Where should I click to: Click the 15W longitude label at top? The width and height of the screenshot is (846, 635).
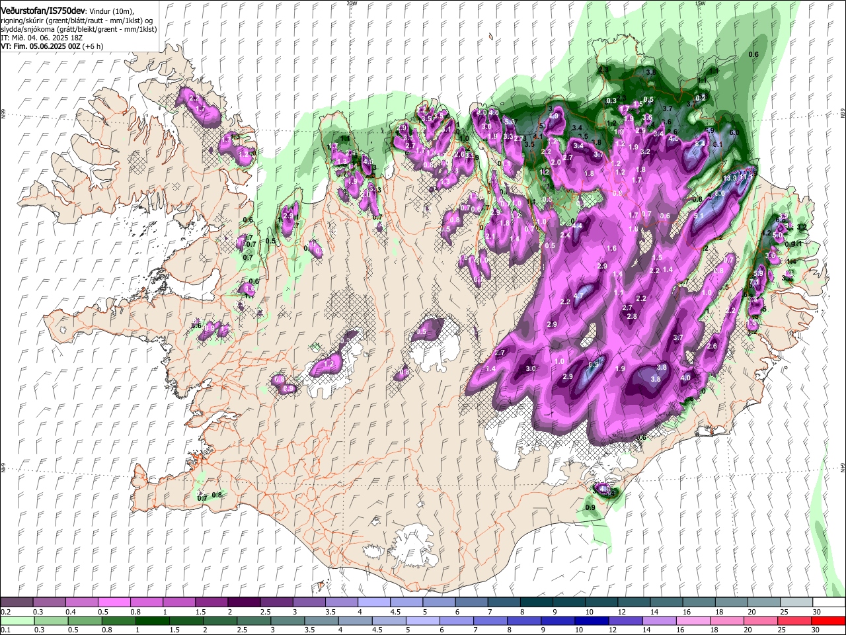pos(700,3)
